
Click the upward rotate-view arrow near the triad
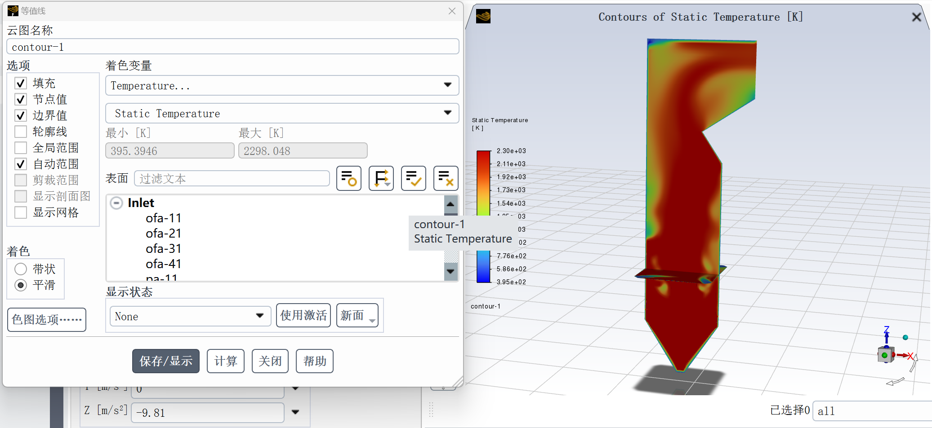pyautogui.click(x=914, y=363)
